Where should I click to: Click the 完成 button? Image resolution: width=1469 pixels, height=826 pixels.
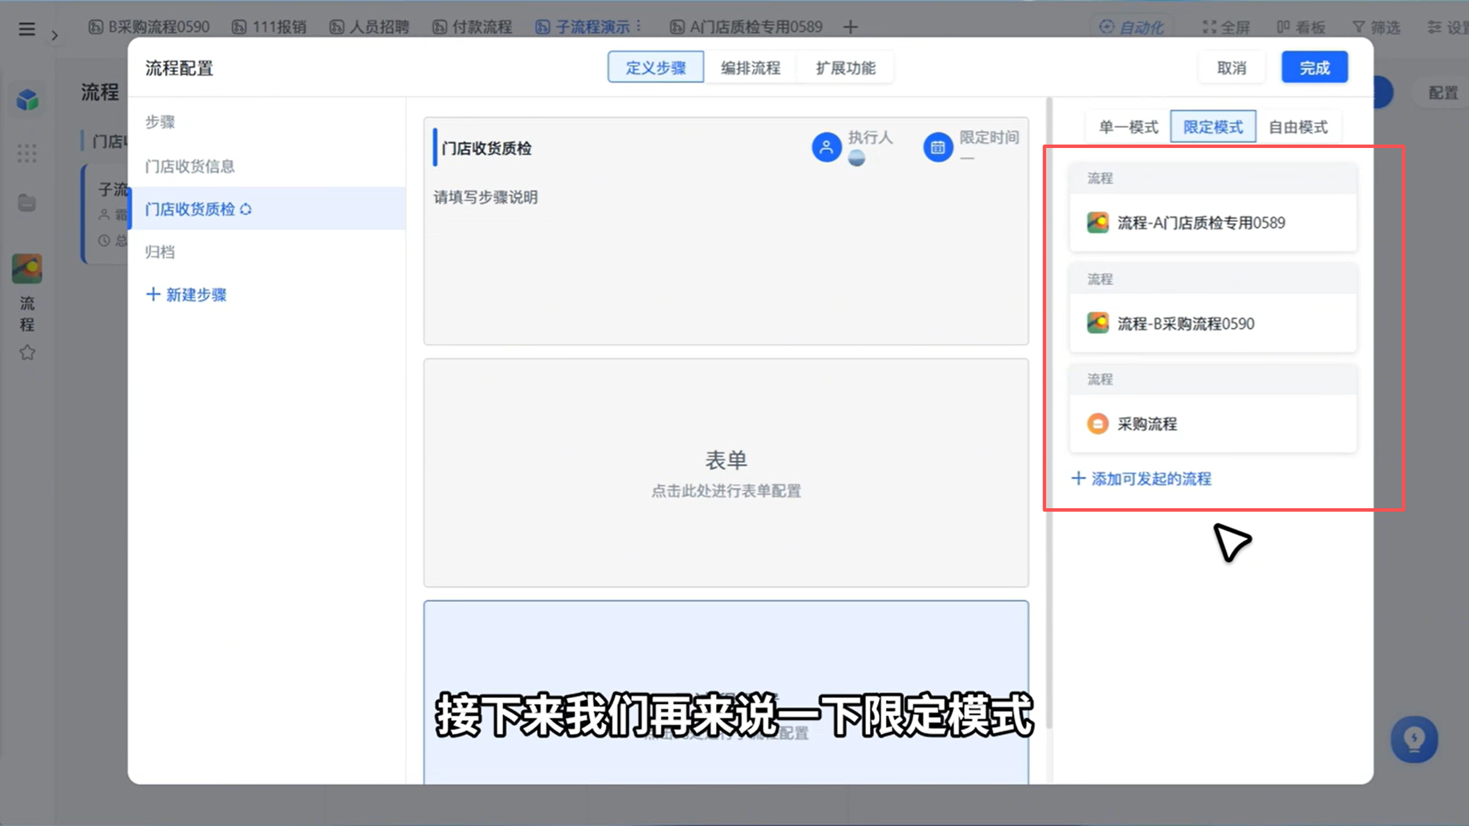[1315, 68]
